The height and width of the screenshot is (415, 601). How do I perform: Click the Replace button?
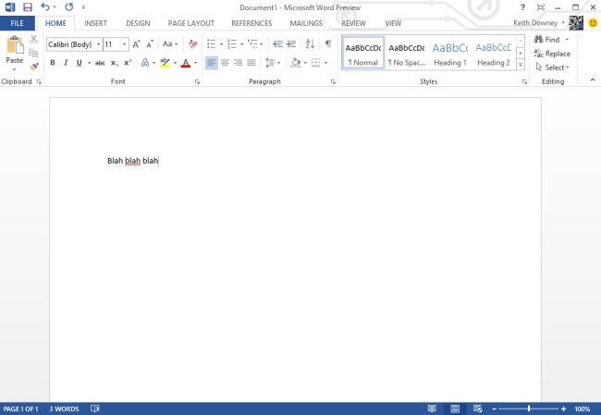tap(552, 54)
